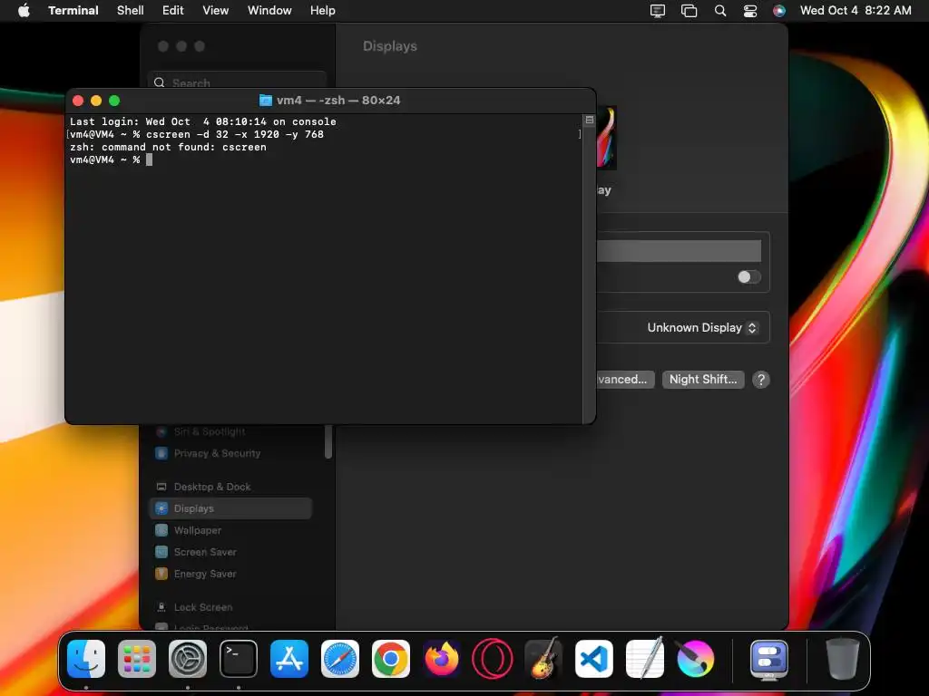Open GarageBand from the Dock

[543, 659]
